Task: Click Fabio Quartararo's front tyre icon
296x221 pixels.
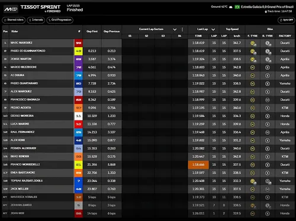Action: tap(252, 84)
